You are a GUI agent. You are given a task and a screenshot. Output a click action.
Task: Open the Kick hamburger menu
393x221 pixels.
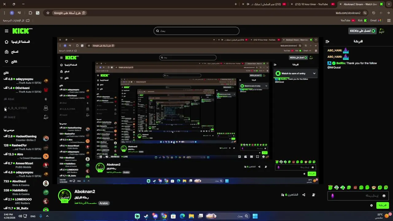click(6, 31)
